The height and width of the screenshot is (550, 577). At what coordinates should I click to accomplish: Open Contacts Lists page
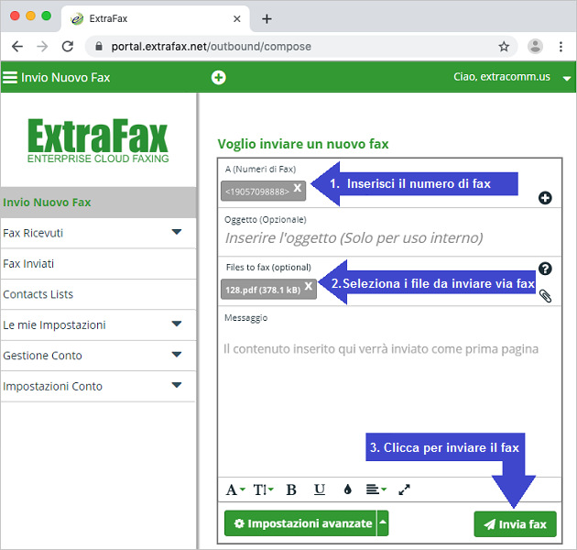click(98, 294)
